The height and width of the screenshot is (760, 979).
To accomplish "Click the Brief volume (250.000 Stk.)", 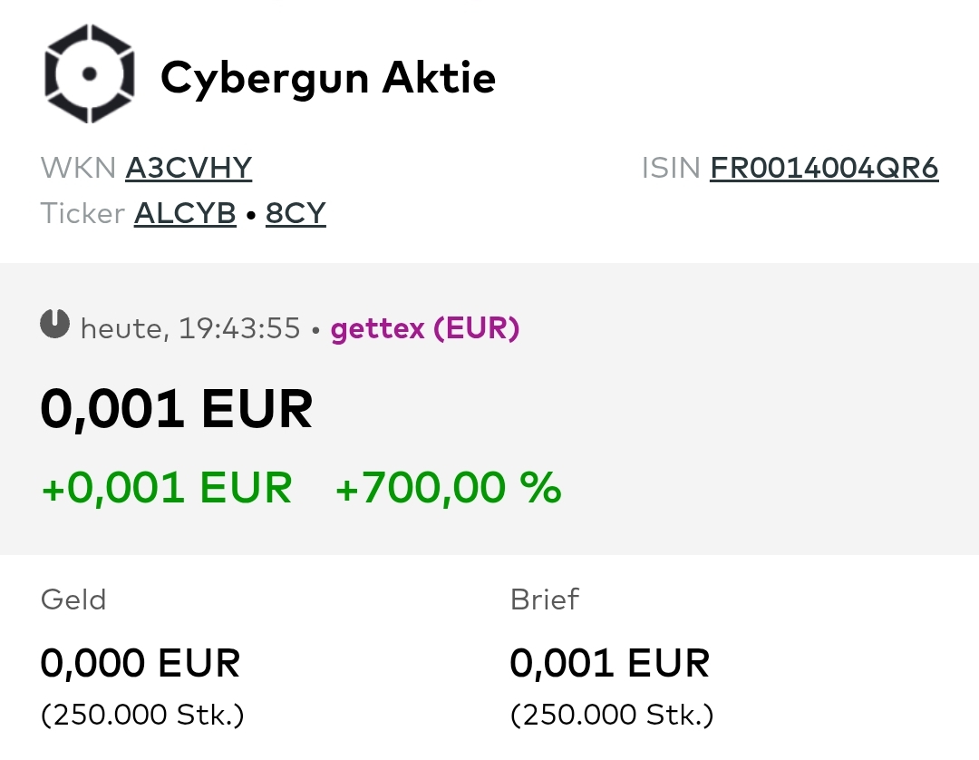I will coord(612,715).
